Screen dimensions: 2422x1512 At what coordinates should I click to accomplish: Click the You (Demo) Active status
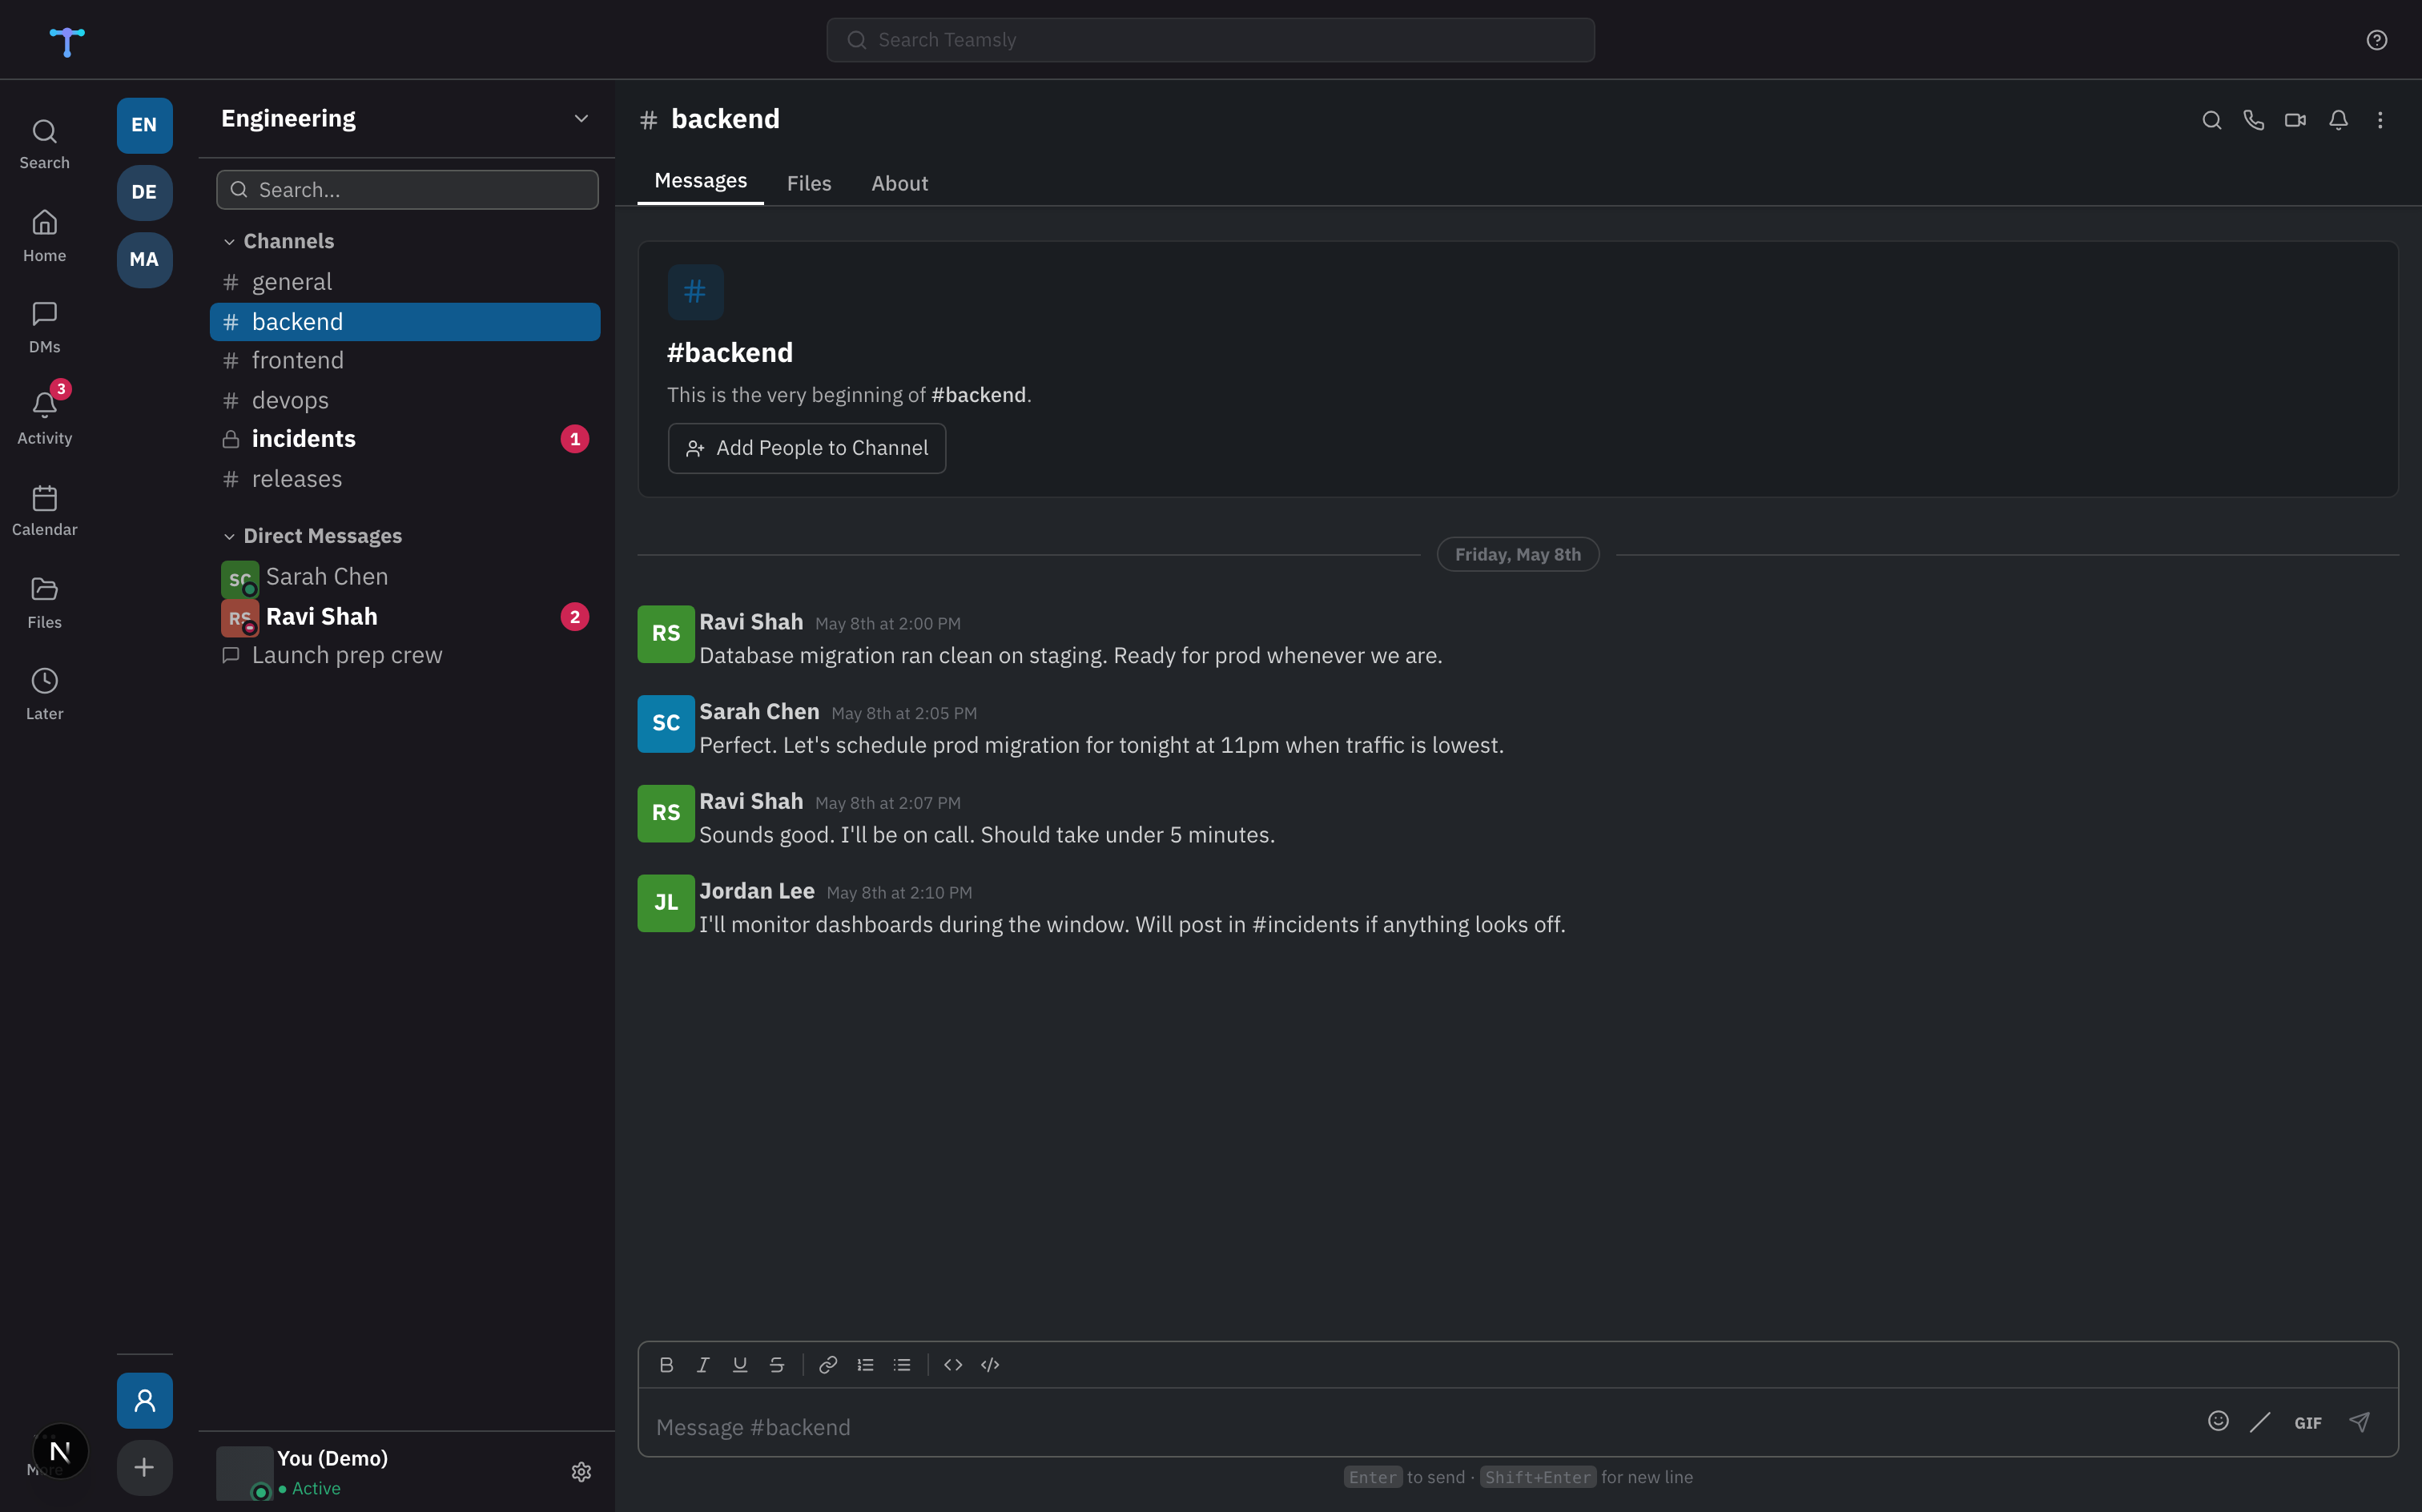[309, 1488]
